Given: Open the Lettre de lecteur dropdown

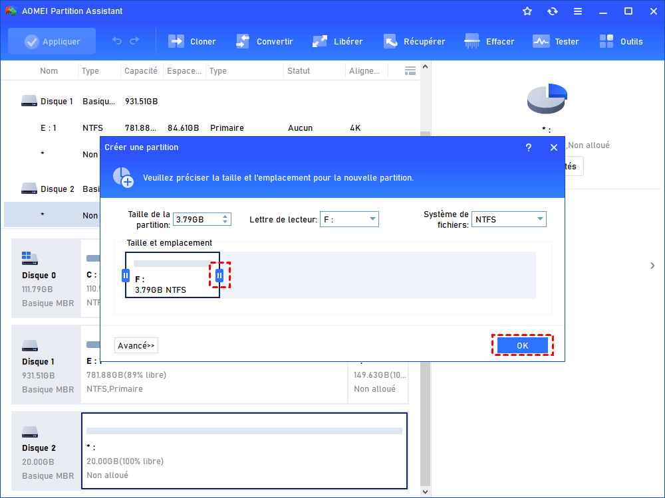Looking at the screenshot, I should pos(349,219).
